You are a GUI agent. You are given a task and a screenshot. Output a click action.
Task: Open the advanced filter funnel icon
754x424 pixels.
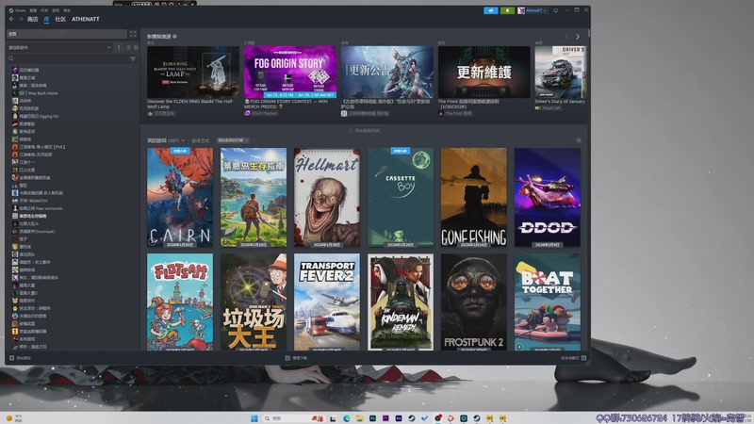[x=133, y=58]
